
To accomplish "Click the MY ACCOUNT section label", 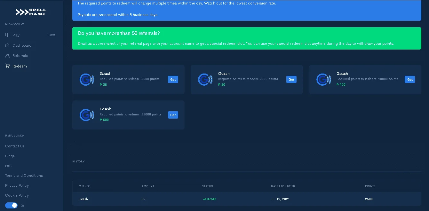I will click(x=14, y=24).
